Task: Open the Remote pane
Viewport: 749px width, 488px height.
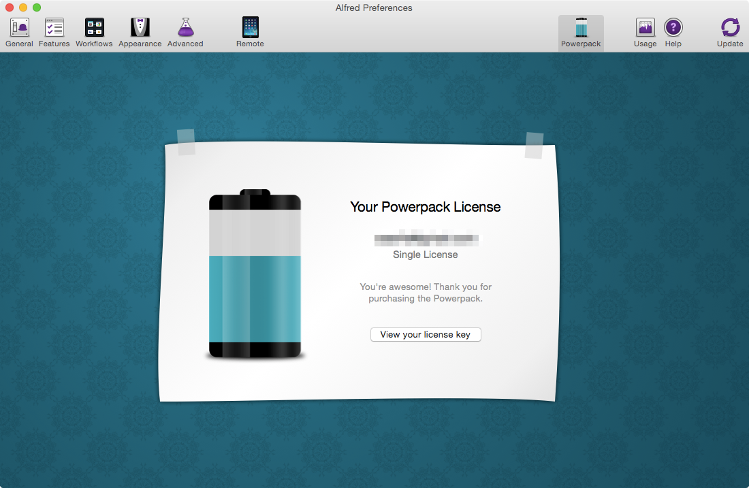Action: pyautogui.click(x=250, y=33)
